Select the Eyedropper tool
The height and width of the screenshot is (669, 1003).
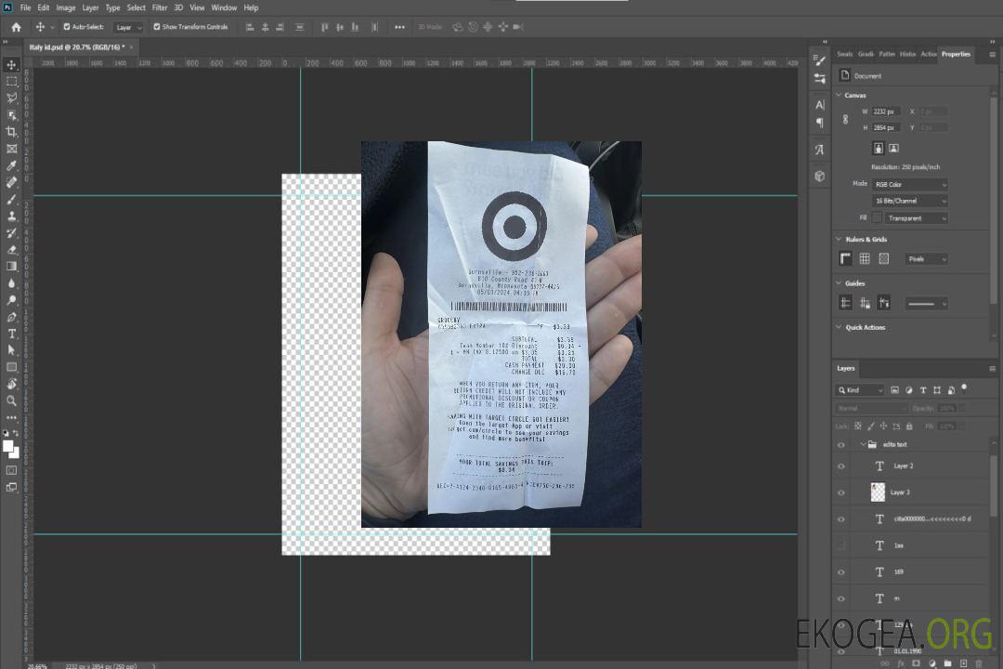(x=12, y=165)
